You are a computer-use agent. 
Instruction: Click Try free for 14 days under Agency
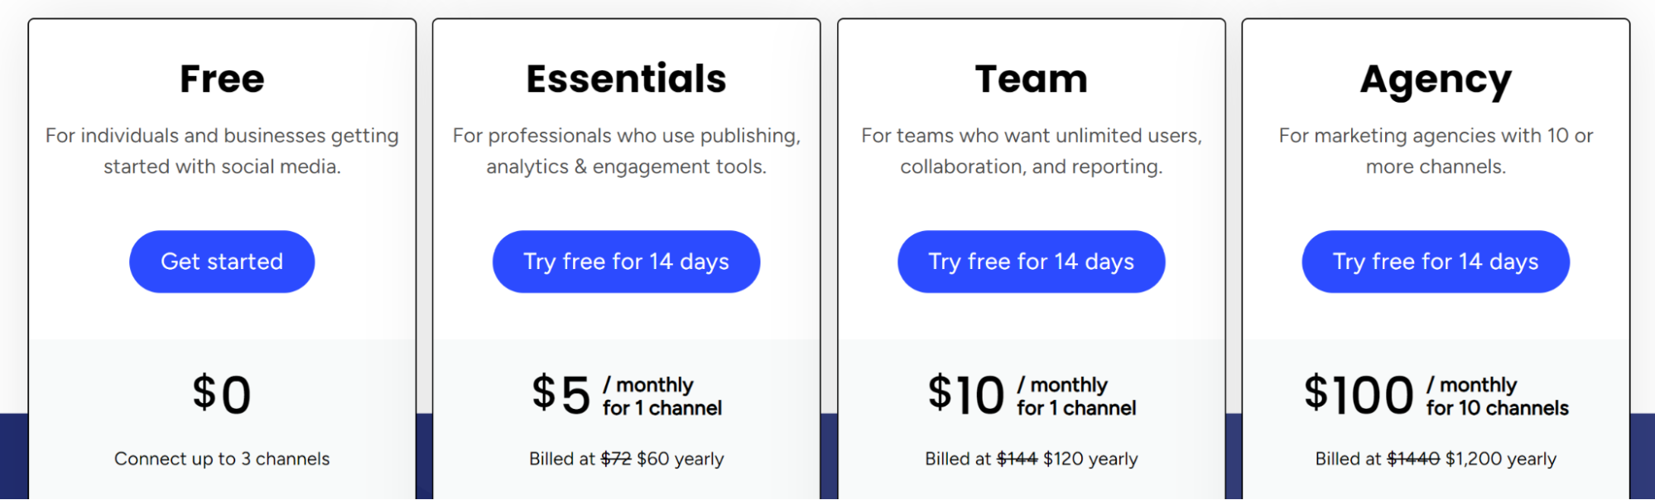pyautogui.click(x=1435, y=262)
